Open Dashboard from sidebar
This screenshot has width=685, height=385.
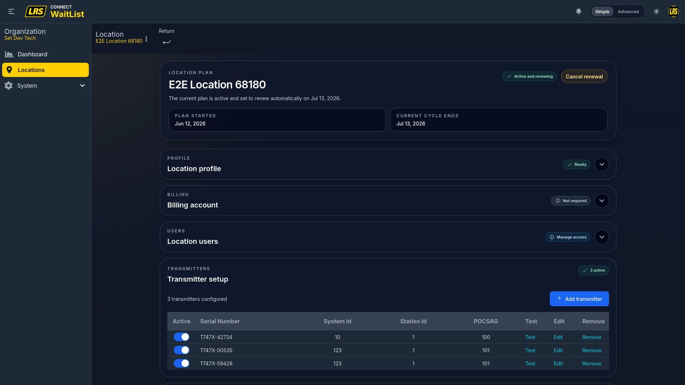click(x=45, y=54)
